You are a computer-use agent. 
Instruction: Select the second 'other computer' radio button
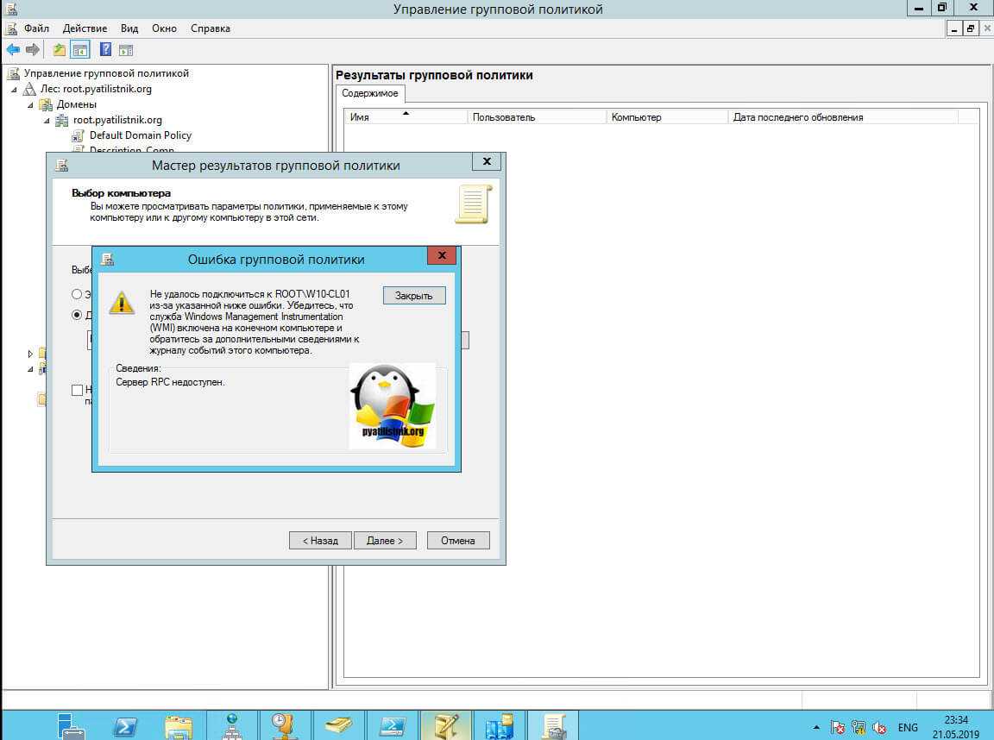tap(78, 315)
